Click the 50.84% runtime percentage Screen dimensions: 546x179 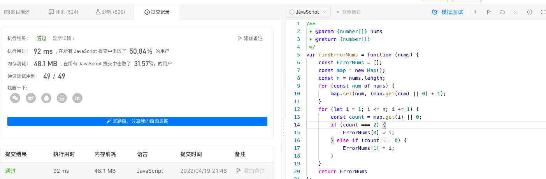tap(142, 51)
